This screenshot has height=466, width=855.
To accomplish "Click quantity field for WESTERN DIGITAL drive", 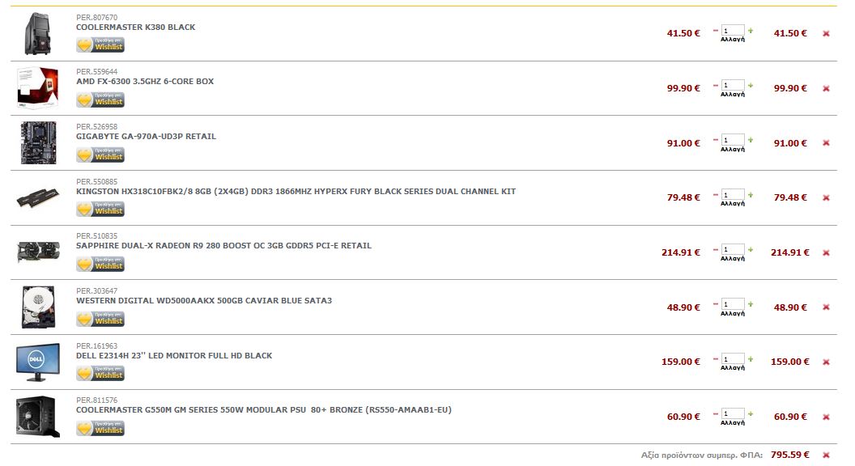I will click(733, 304).
